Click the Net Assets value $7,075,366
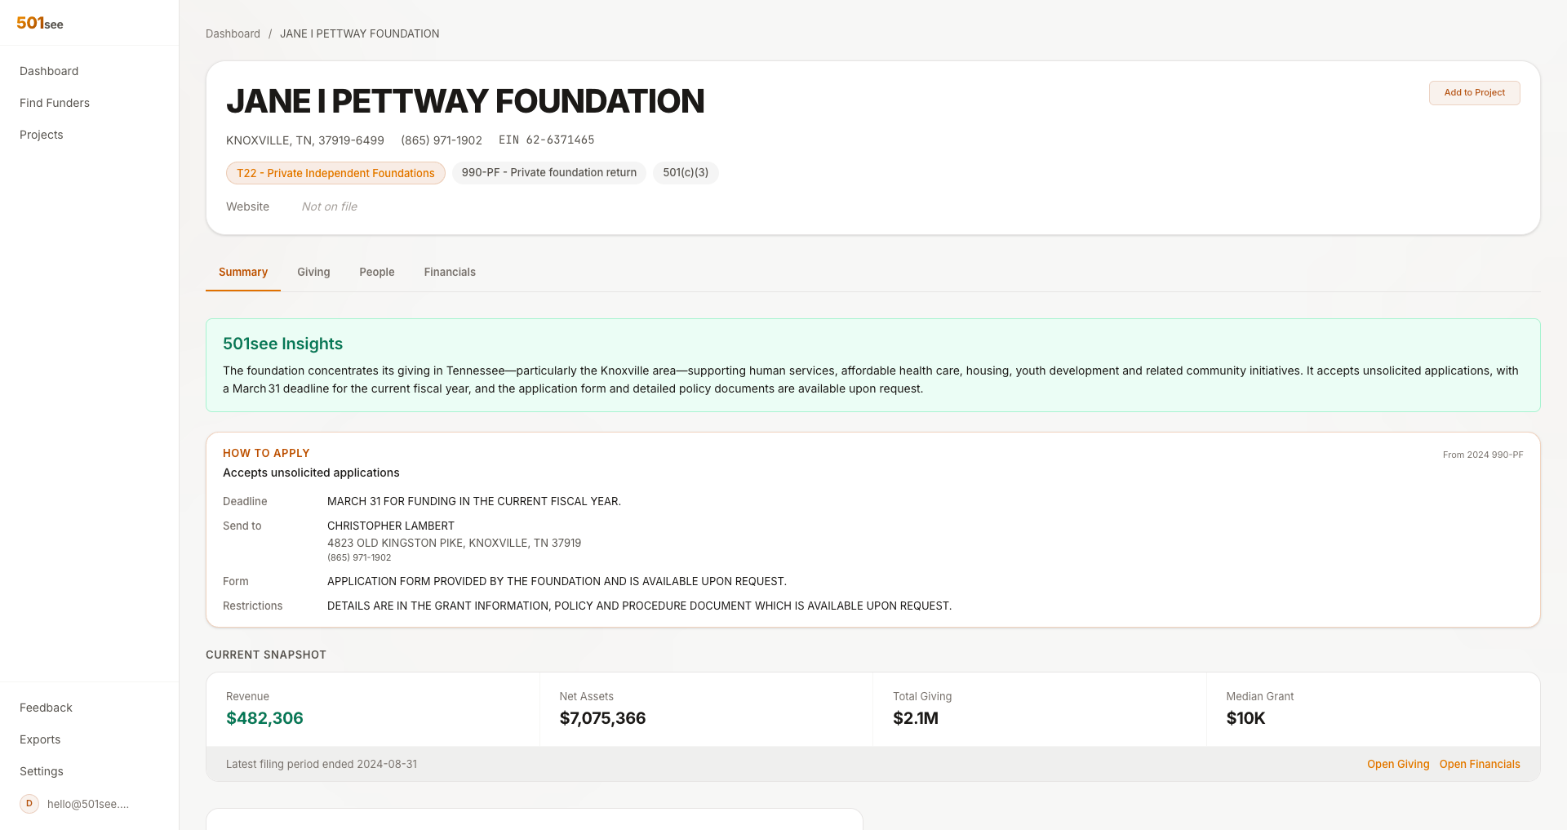 602,718
